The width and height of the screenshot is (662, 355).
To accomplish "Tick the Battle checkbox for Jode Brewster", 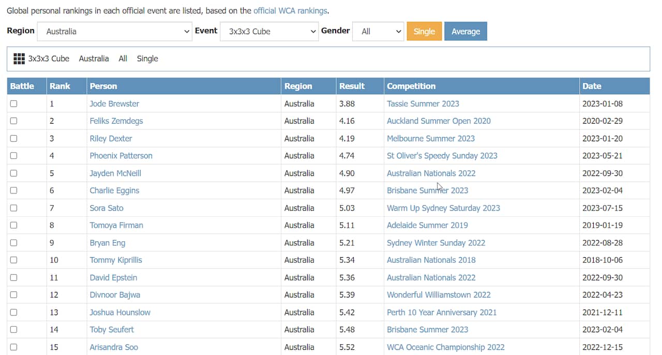I will (x=13, y=103).
